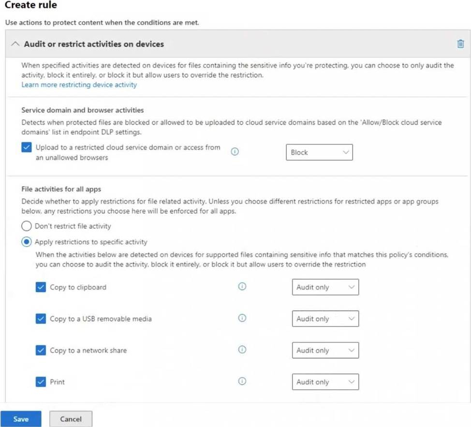Select Apply restrictions to specific activity

(x=27, y=242)
